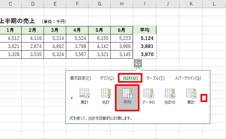
Task: Switch to the テーブル(T) tab
Action: [155, 78]
